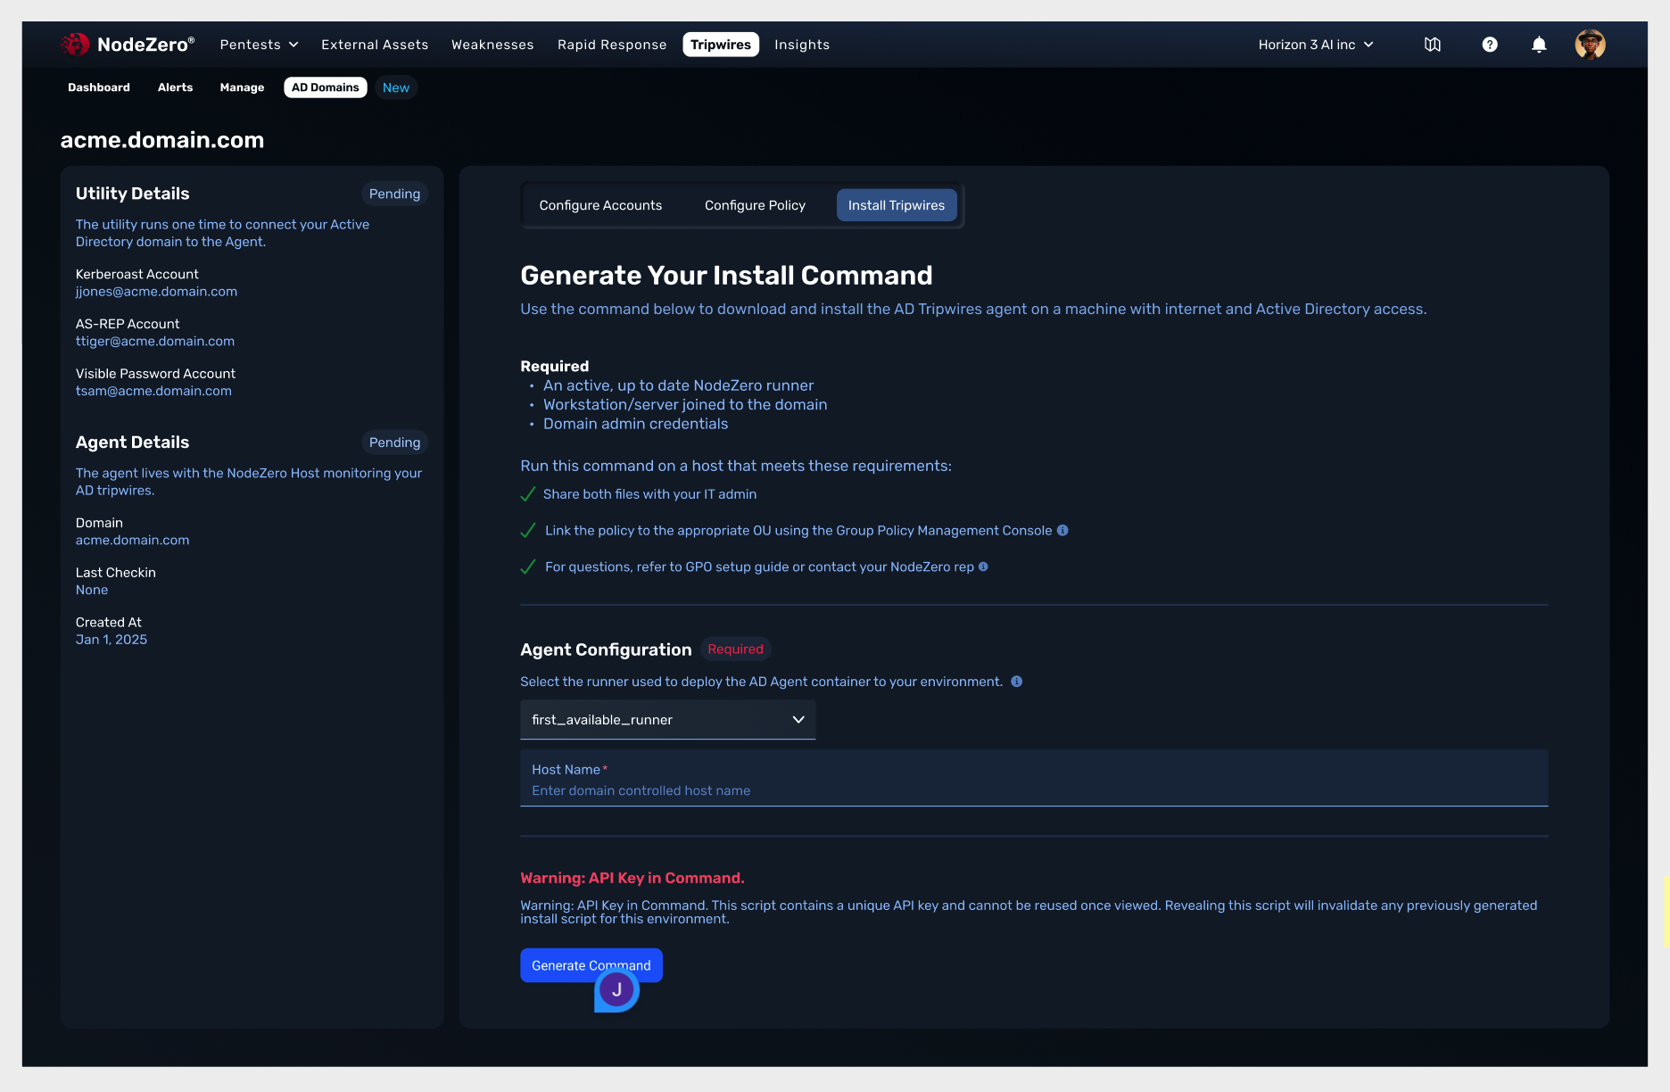Click the Utility Details Pending badge
Viewport: 1670px width, 1092px height.
394,194
